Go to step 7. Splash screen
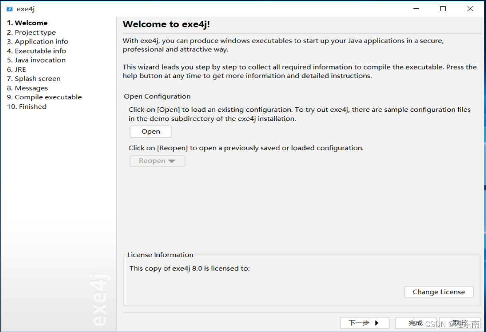 pos(34,79)
